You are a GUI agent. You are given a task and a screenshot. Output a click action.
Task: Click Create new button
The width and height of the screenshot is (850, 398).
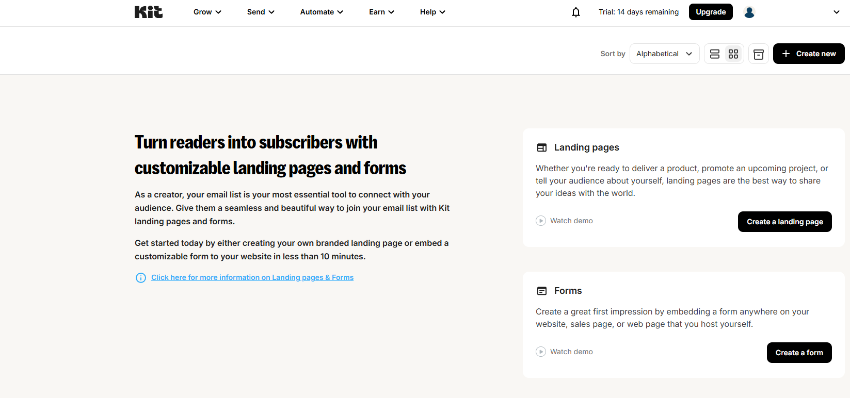point(809,54)
